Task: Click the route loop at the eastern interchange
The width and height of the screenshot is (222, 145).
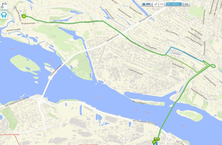Action: (x=213, y=66)
